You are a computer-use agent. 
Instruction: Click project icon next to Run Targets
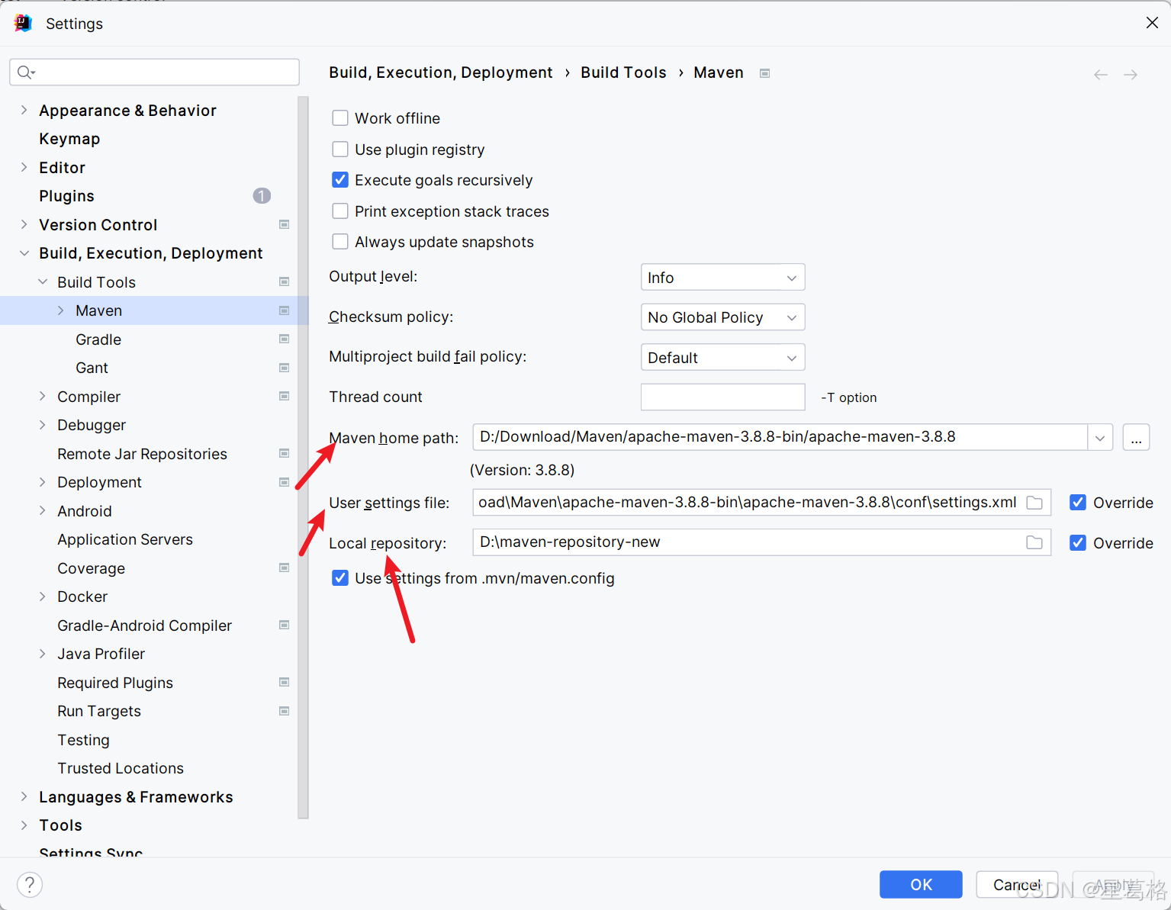coord(284,711)
